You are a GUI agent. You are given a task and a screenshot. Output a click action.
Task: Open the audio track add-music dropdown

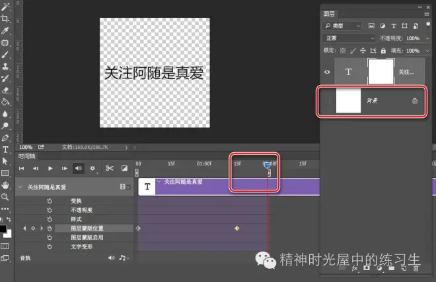pyautogui.click(x=124, y=258)
